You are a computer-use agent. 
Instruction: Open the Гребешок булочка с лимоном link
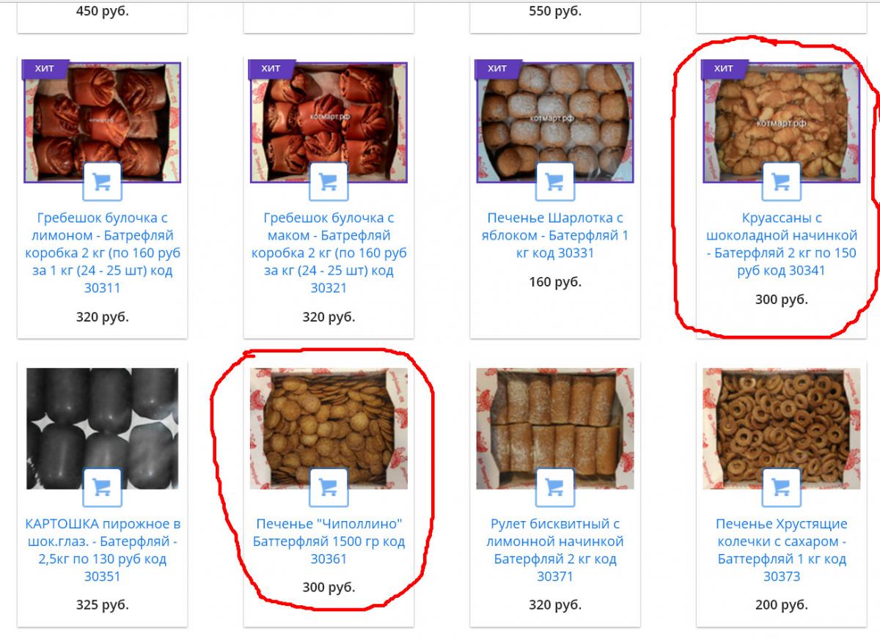102,253
